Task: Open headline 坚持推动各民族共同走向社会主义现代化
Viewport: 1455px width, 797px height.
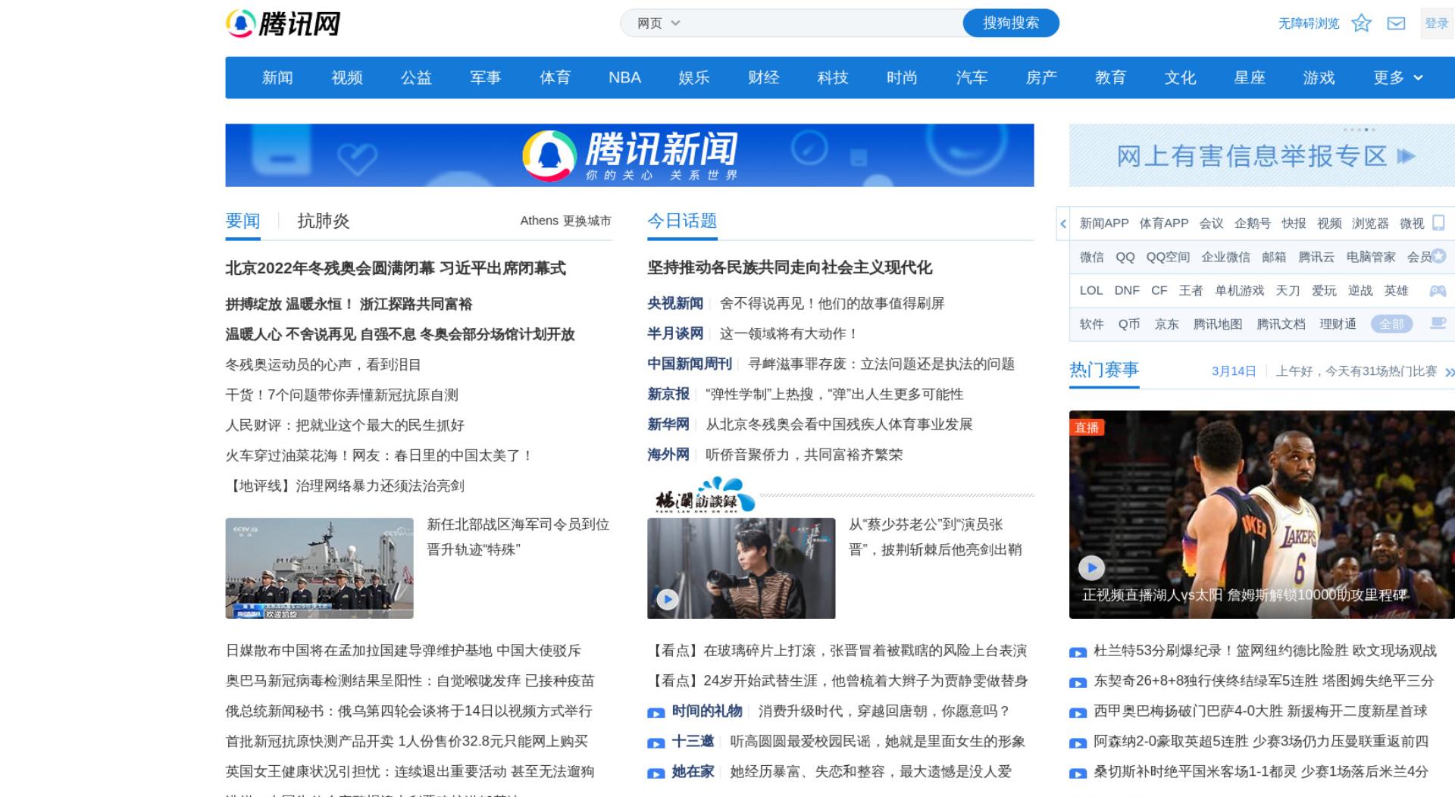Action: 790,267
